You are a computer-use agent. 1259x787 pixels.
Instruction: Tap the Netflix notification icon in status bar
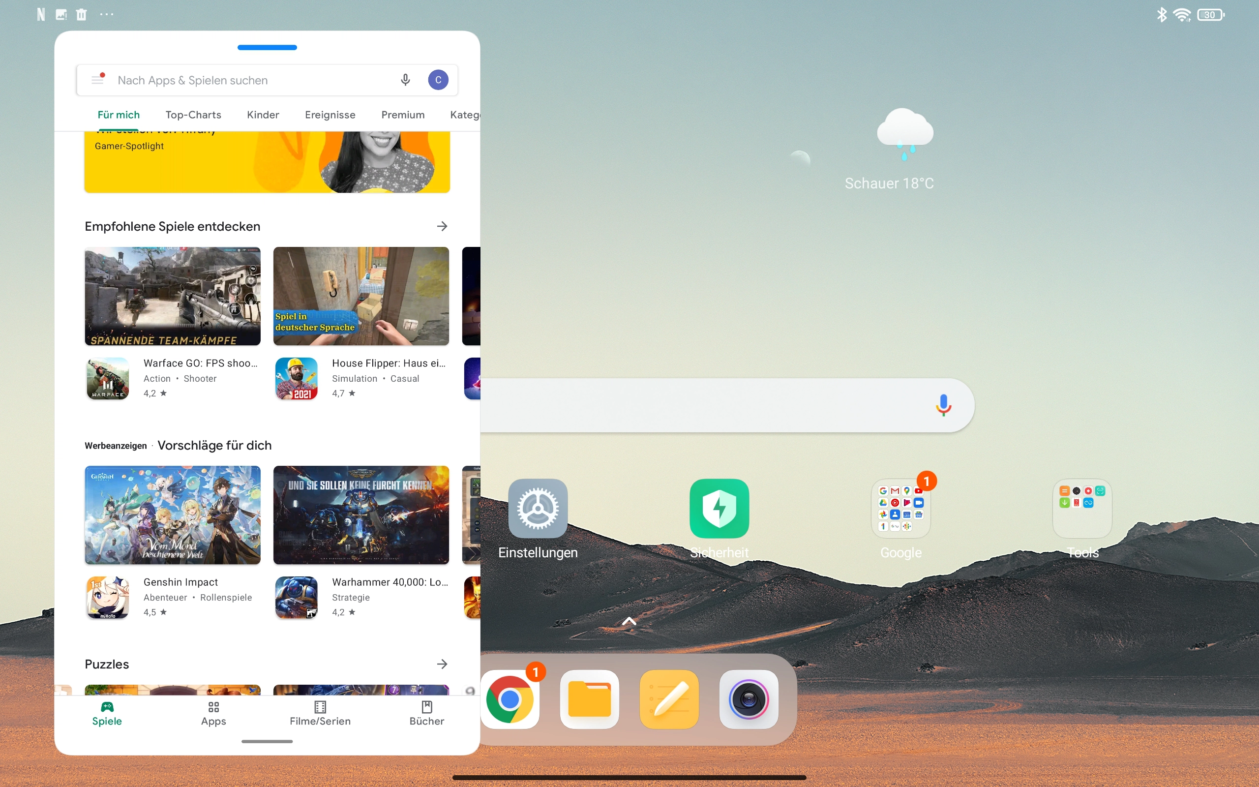(x=41, y=15)
